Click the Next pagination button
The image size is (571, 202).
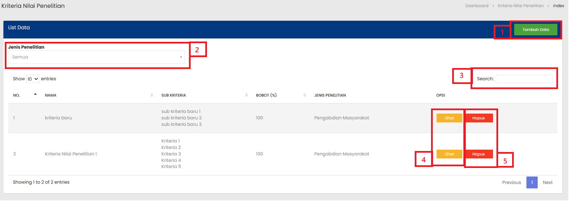click(x=547, y=183)
